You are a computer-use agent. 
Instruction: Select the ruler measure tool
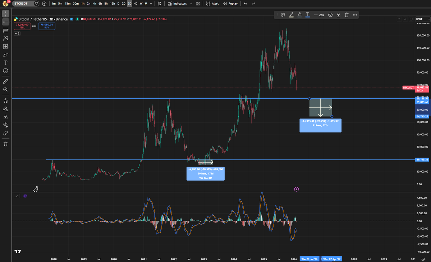pyautogui.click(x=5, y=81)
